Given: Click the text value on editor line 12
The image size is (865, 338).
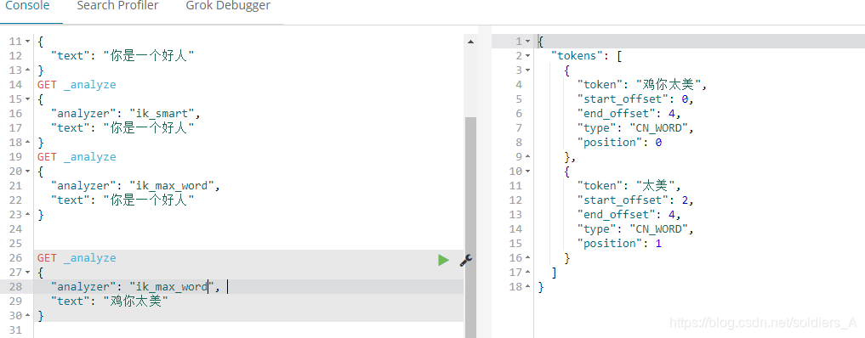Looking at the screenshot, I should coord(149,55).
